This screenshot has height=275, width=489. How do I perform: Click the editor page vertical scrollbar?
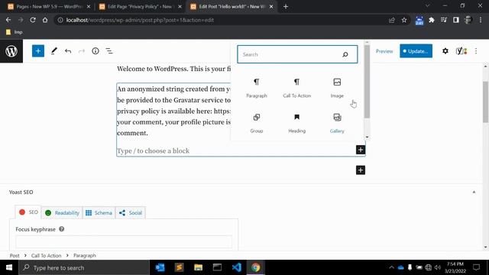pos(485,102)
